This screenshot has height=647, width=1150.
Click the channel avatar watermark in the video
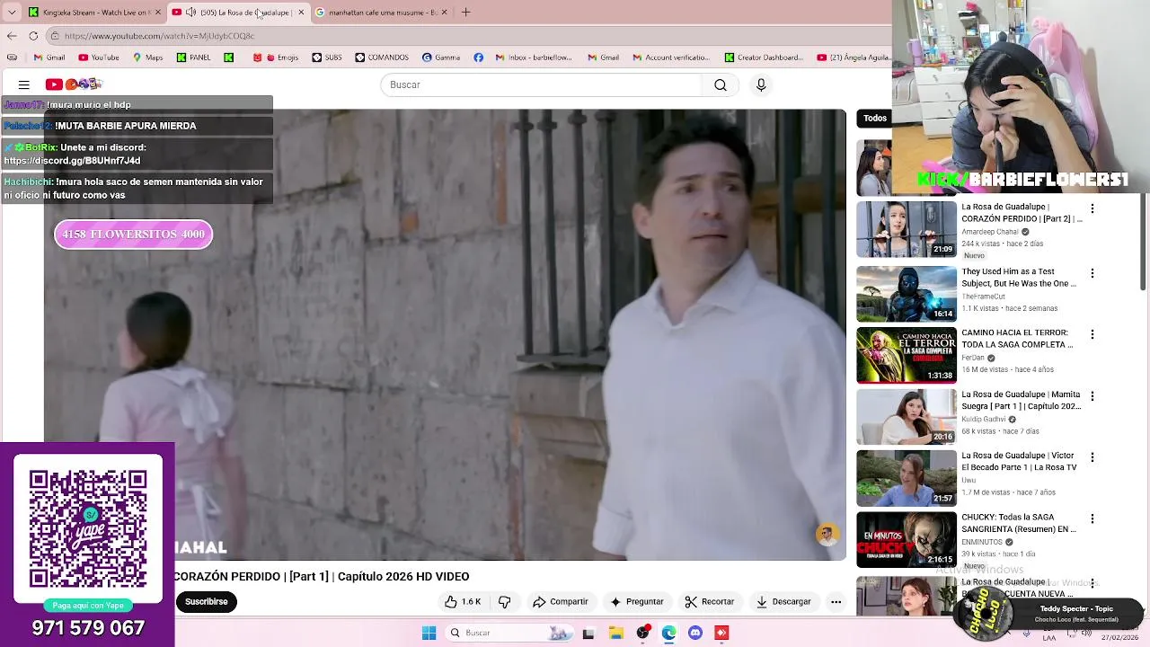[x=827, y=535]
